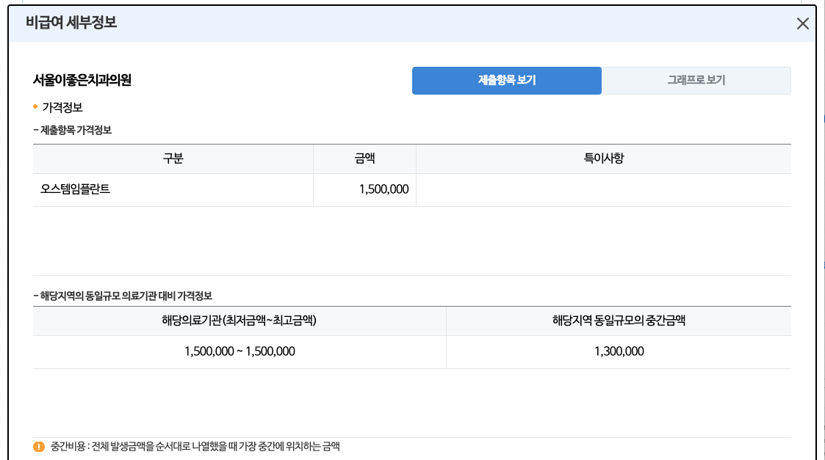Switch to the 그래프로 보기 tab

(696, 80)
